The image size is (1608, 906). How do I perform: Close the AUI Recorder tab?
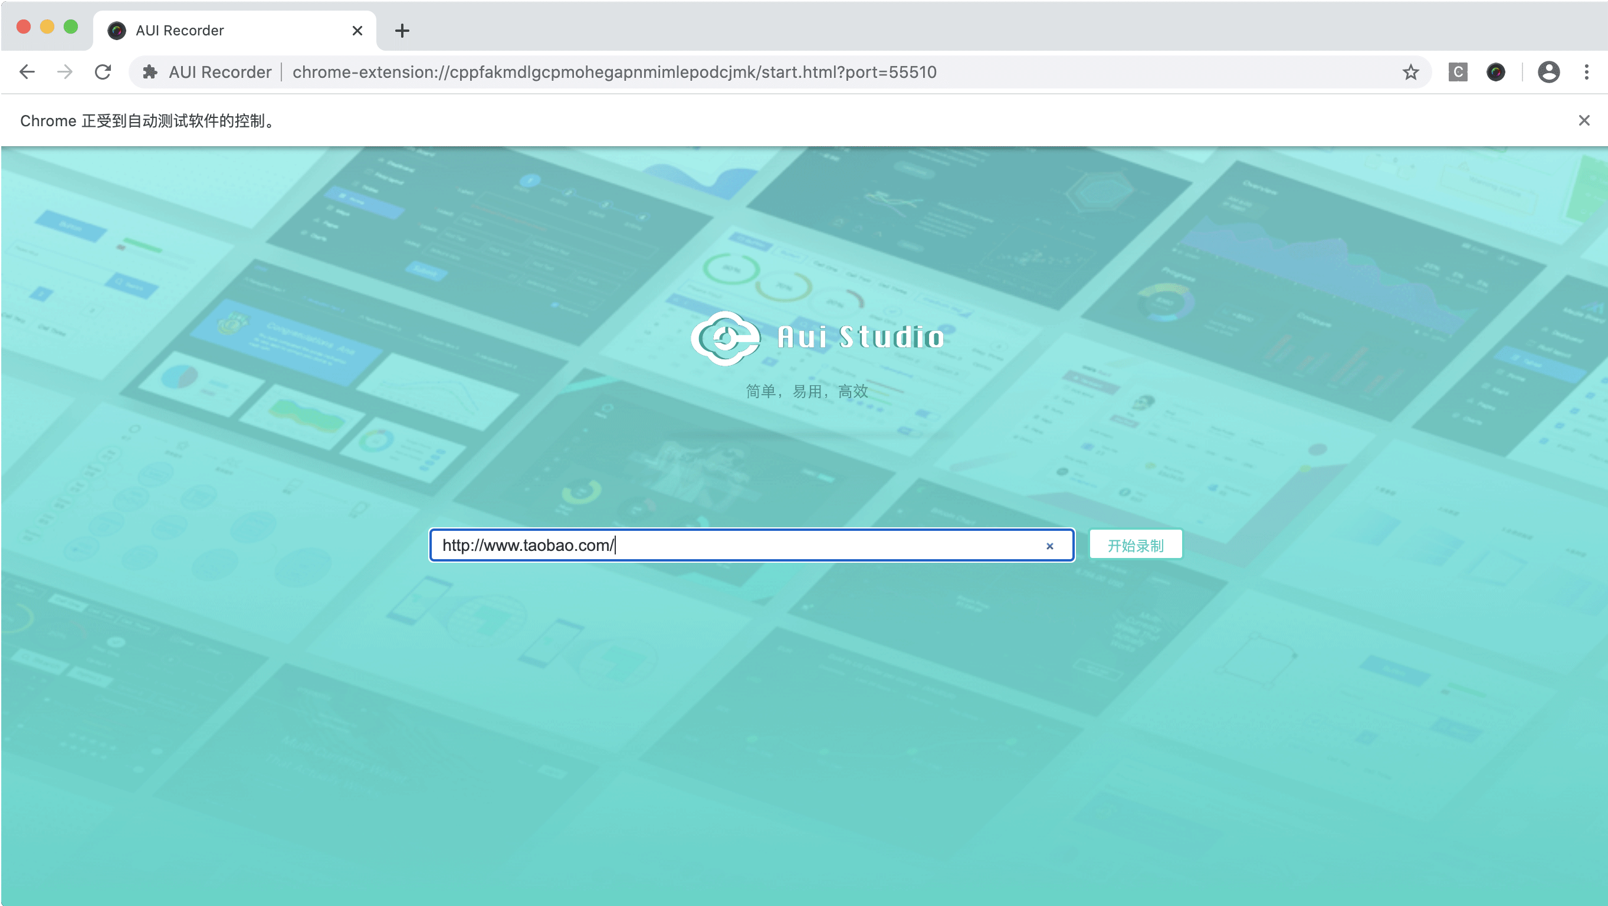[357, 31]
